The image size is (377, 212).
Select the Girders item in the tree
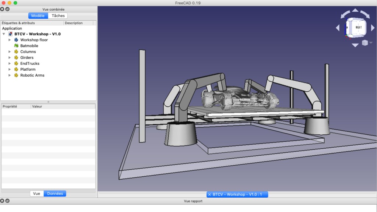click(x=27, y=57)
